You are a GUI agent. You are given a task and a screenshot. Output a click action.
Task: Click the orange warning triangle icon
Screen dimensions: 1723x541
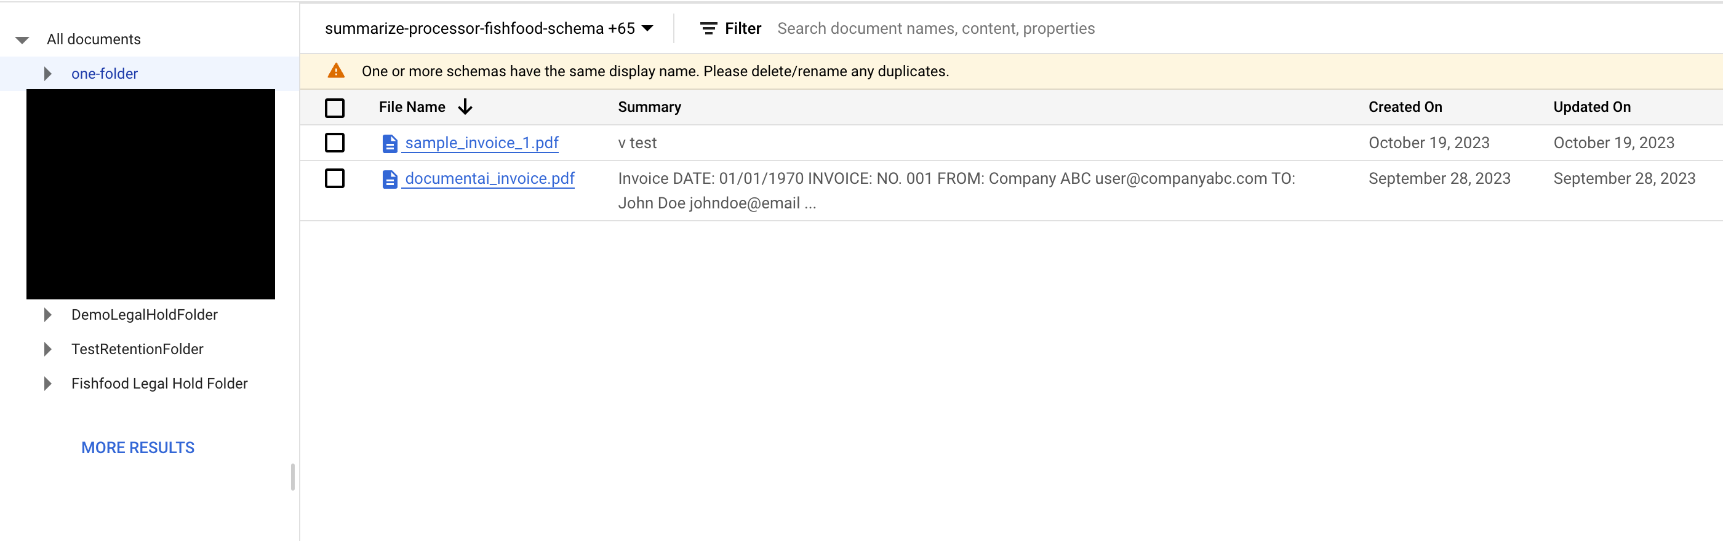336,71
